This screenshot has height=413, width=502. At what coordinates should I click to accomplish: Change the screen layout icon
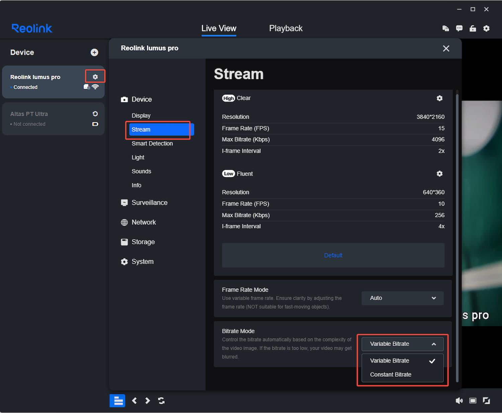coord(473,401)
